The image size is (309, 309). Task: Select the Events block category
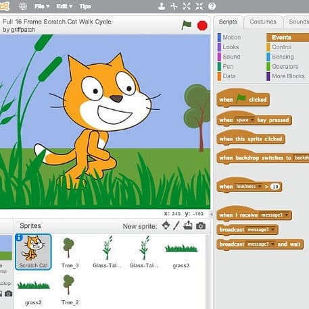click(x=287, y=37)
